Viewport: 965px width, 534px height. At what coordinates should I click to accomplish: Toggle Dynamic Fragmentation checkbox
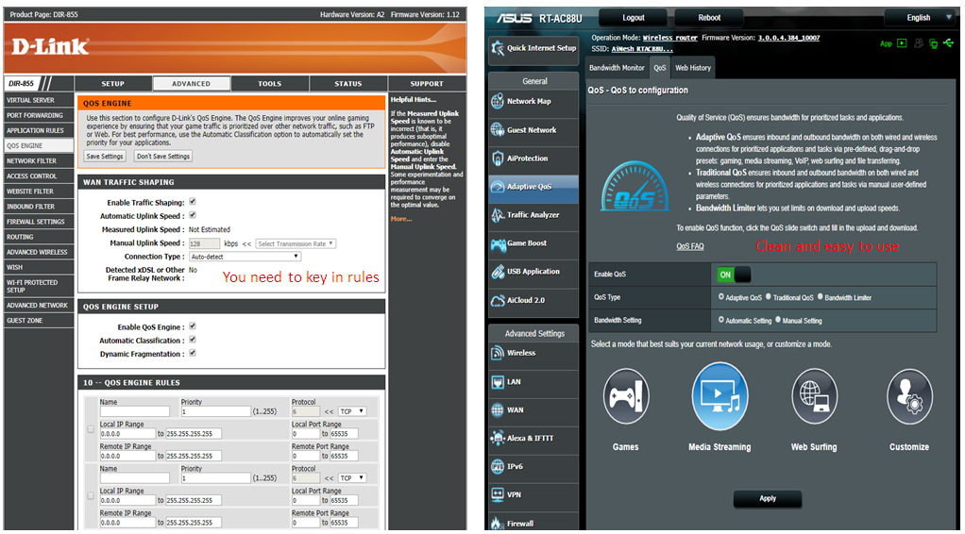(193, 353)
